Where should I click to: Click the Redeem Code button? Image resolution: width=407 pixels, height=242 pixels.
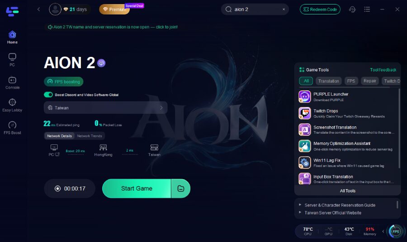(x=320, y=9)
